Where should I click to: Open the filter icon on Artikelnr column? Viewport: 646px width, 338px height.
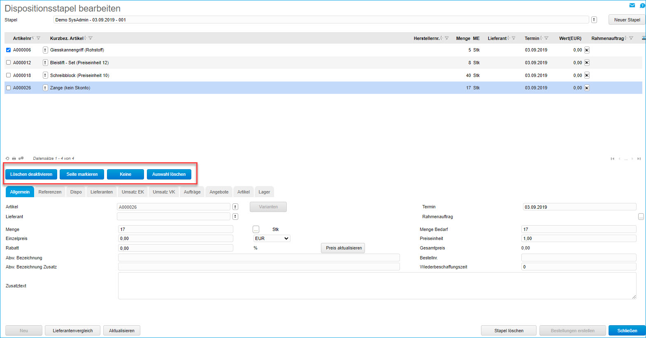pos(39,38)
